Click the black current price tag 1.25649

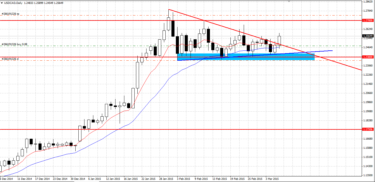click(x=368, y=36)
